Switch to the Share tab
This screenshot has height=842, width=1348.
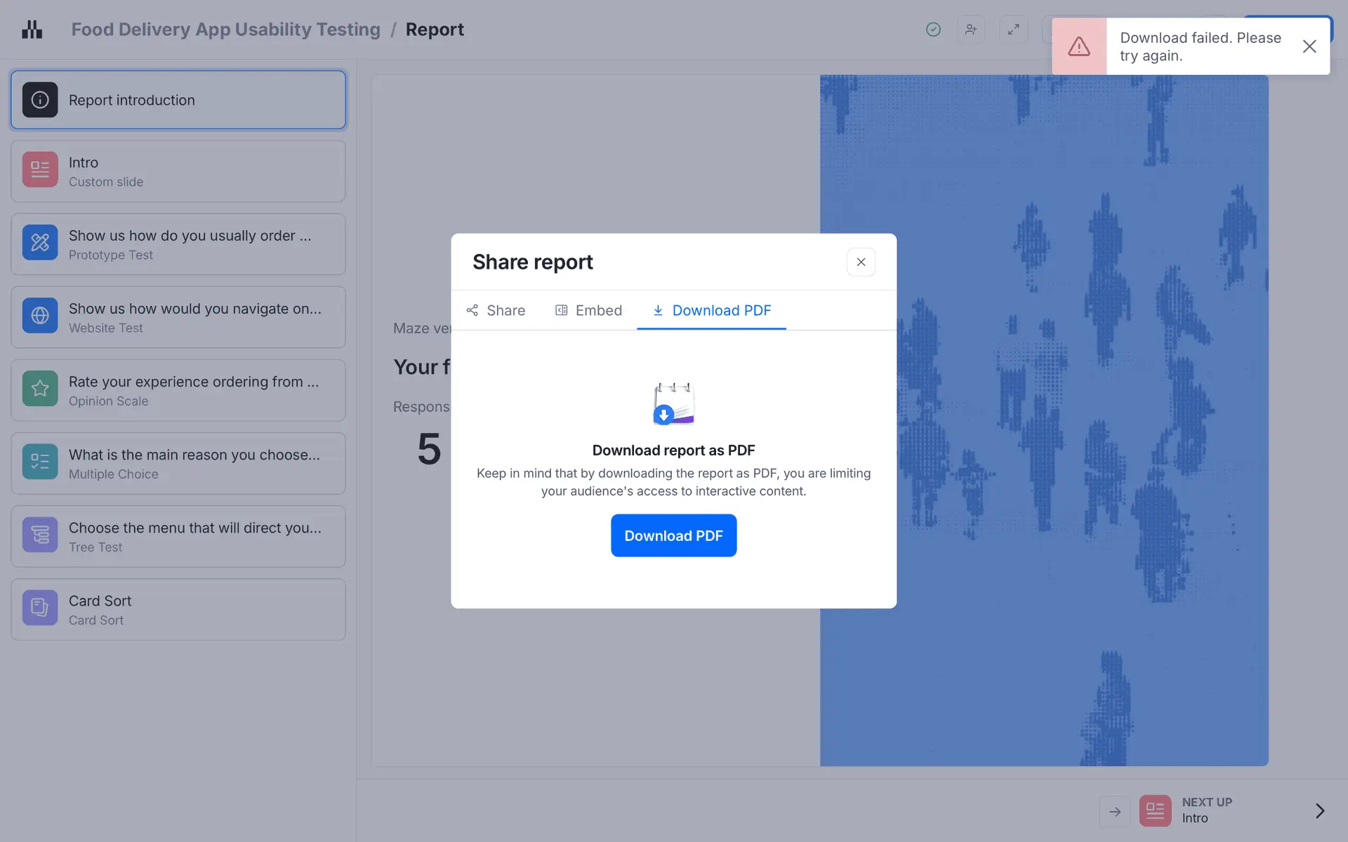(x=496, y=310)
